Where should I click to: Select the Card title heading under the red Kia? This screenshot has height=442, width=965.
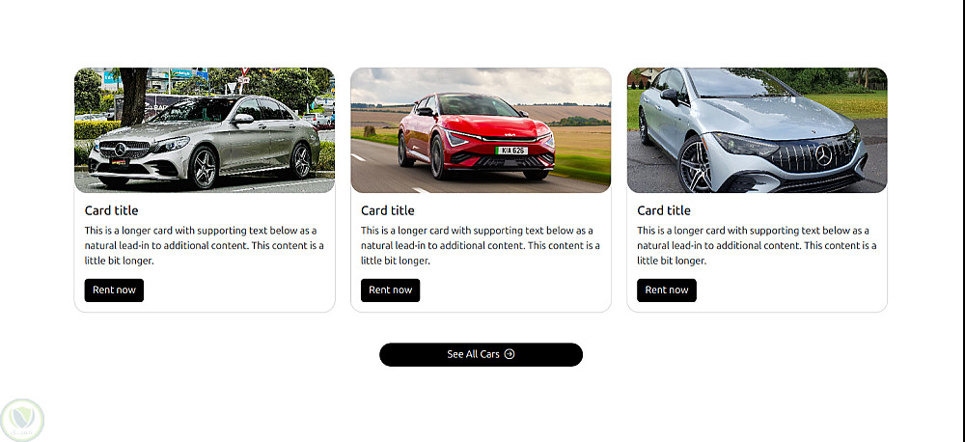tap(388, 210)
